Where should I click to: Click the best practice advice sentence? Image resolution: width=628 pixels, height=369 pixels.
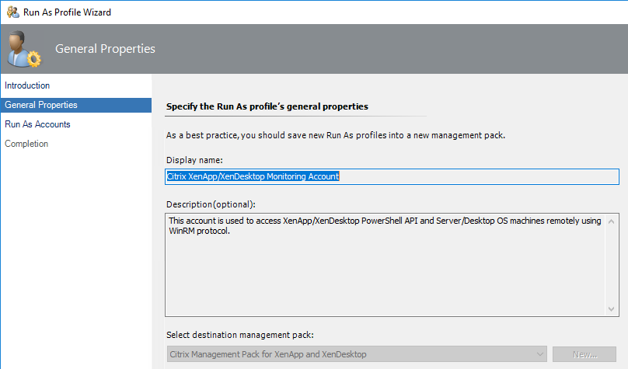point(336,135)
